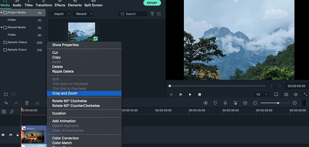Click the video track type icon
Screen dimensions: 309x147
pos(3,135)
